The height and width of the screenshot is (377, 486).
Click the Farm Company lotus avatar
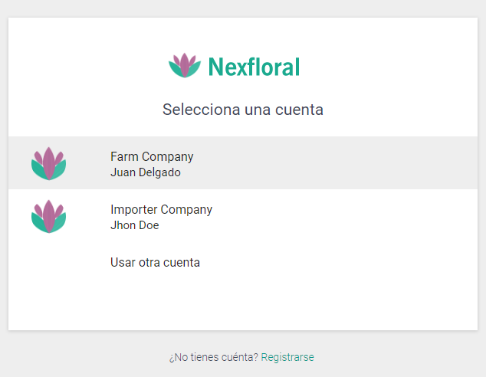[x=48, y=163]
